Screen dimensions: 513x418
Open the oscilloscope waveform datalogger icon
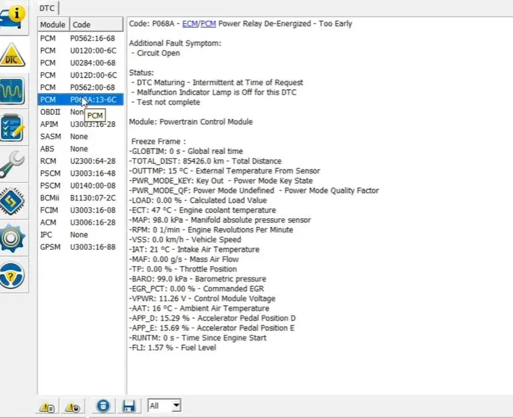[13, 90]
